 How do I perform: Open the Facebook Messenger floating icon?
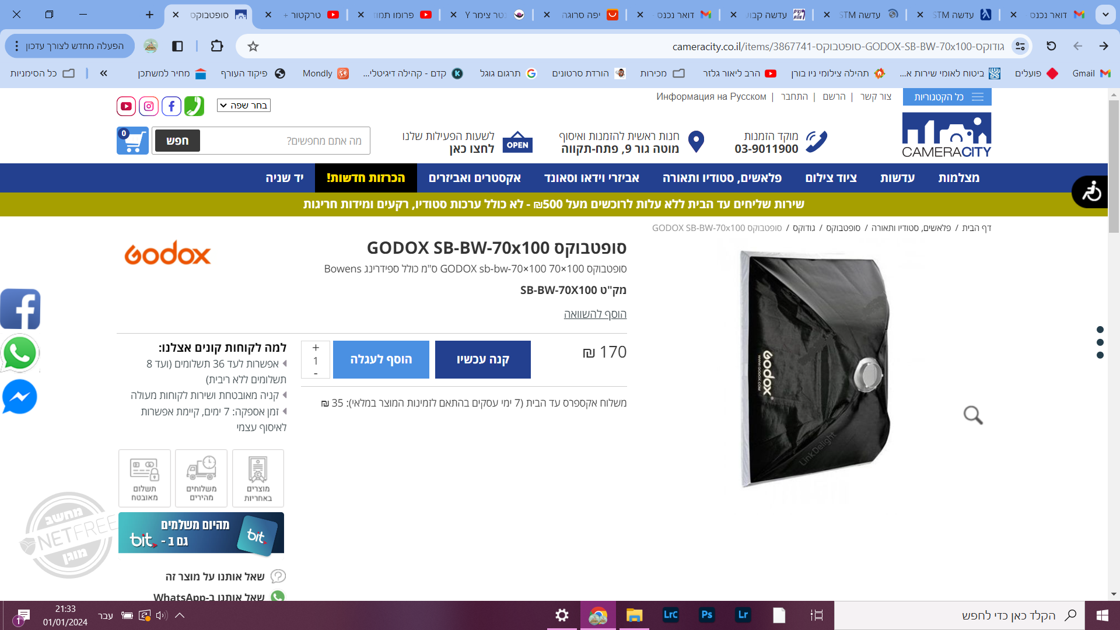point(20,397)
